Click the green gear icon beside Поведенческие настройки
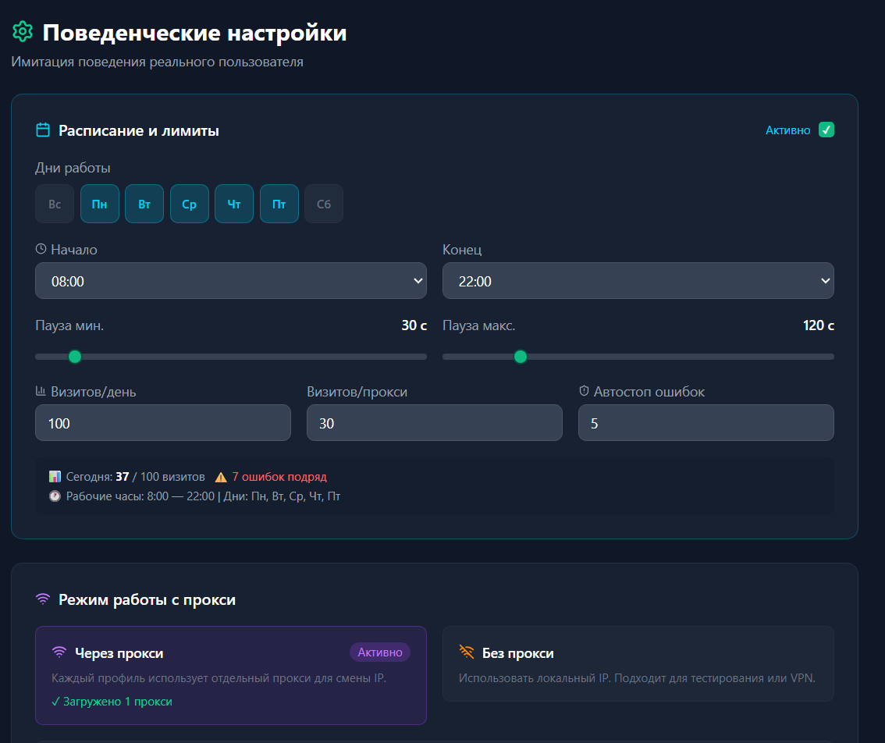 [x=23, y=32]
